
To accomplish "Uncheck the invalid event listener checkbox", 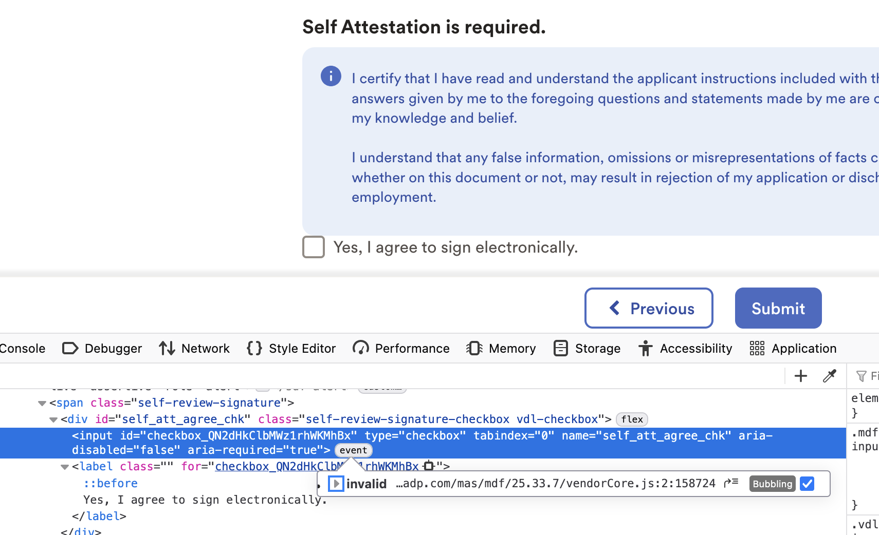I will pyautogui.click(x=807, y=484).
